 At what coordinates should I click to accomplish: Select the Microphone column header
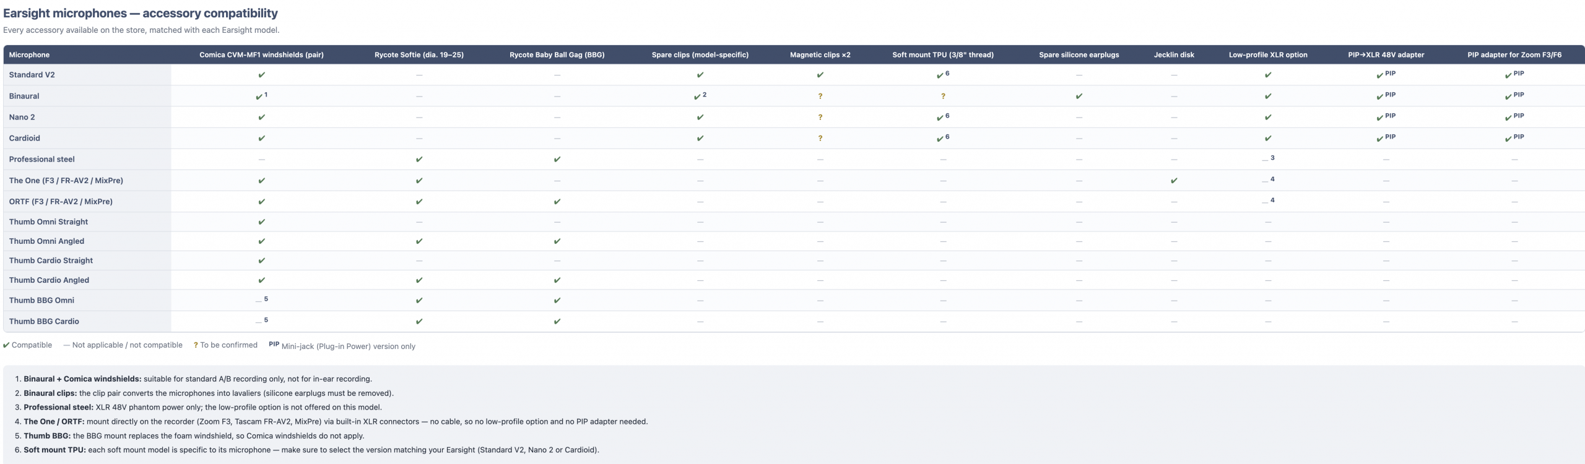tap(29, 54)
